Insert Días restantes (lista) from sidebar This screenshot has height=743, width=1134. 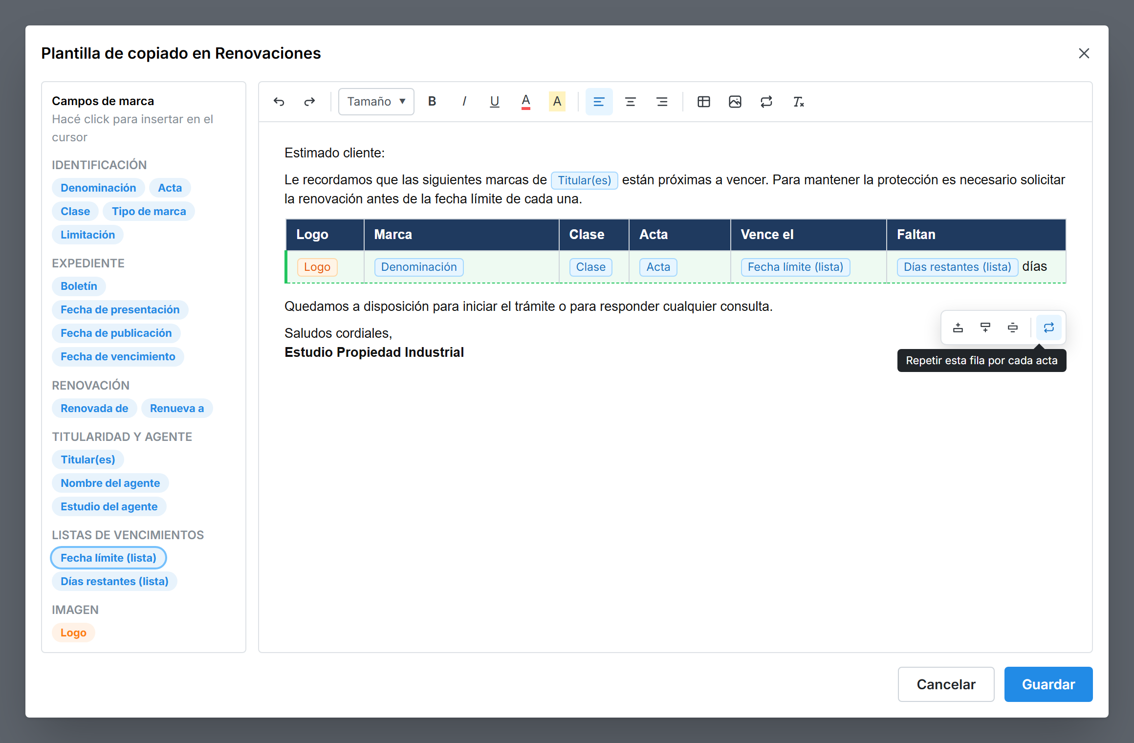point(114,581)
